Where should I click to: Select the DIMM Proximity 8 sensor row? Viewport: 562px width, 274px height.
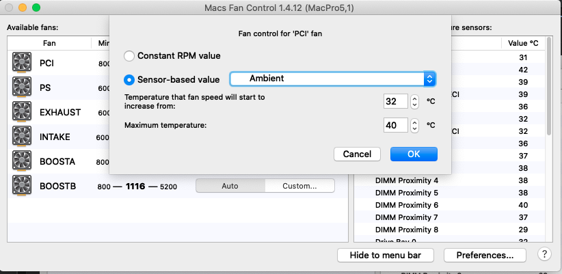[x=450, y=229]
